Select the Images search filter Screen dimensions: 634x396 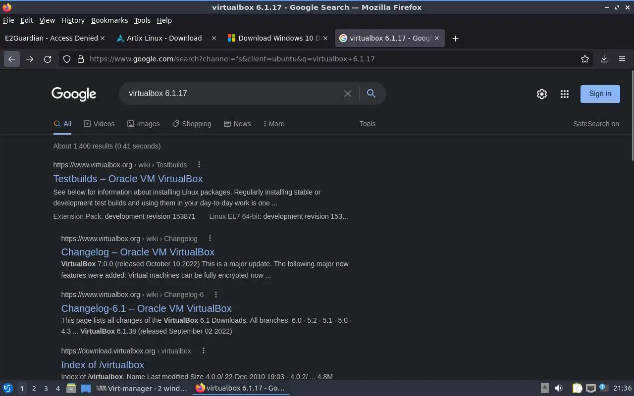click(143, 124)
